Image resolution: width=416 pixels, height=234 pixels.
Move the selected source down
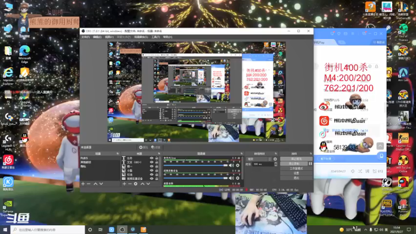[148, 184]
